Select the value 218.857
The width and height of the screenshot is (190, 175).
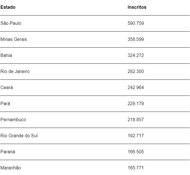click(x=136, y=119)
